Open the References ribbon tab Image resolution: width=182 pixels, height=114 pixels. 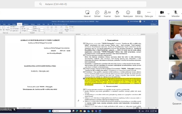[26, 24]
